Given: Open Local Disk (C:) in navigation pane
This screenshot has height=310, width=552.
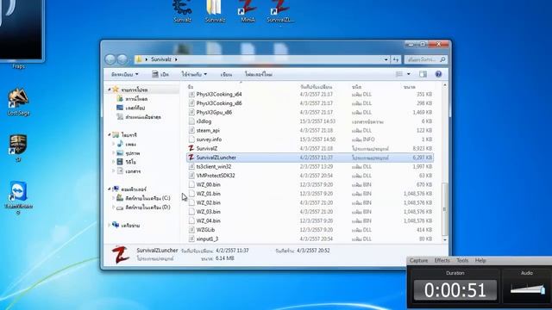Looking at the screenshot, I should [144, 198].
